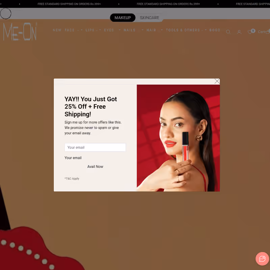
Task: Open the *T&C Apply link
Action: 72,179
